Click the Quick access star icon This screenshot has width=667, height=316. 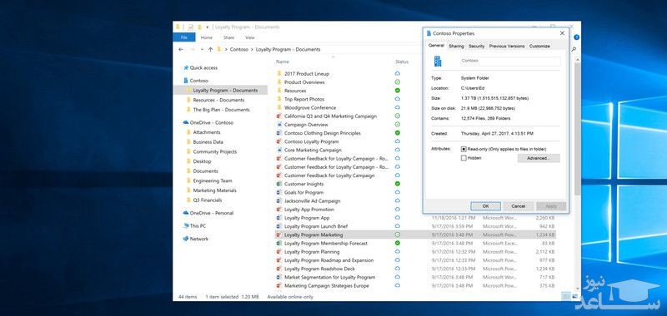point(186,68)
